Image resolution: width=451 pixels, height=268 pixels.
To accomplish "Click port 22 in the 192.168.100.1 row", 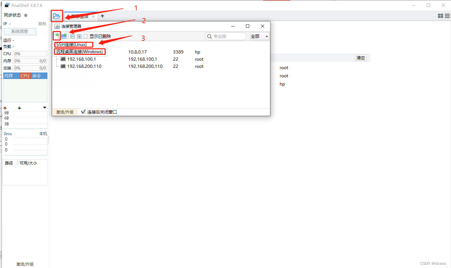I will tap(176, 59).
